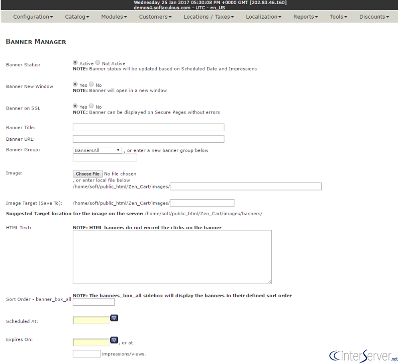
Task: Click the Expires On date field
Action: [91, 342]
